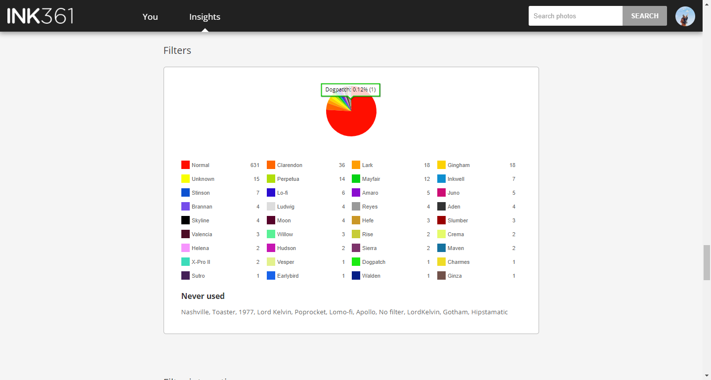
Task: Click the Moon legend label
Action: [284, 220]
